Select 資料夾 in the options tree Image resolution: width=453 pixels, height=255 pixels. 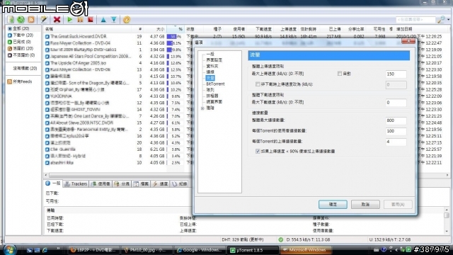(212, 66)
